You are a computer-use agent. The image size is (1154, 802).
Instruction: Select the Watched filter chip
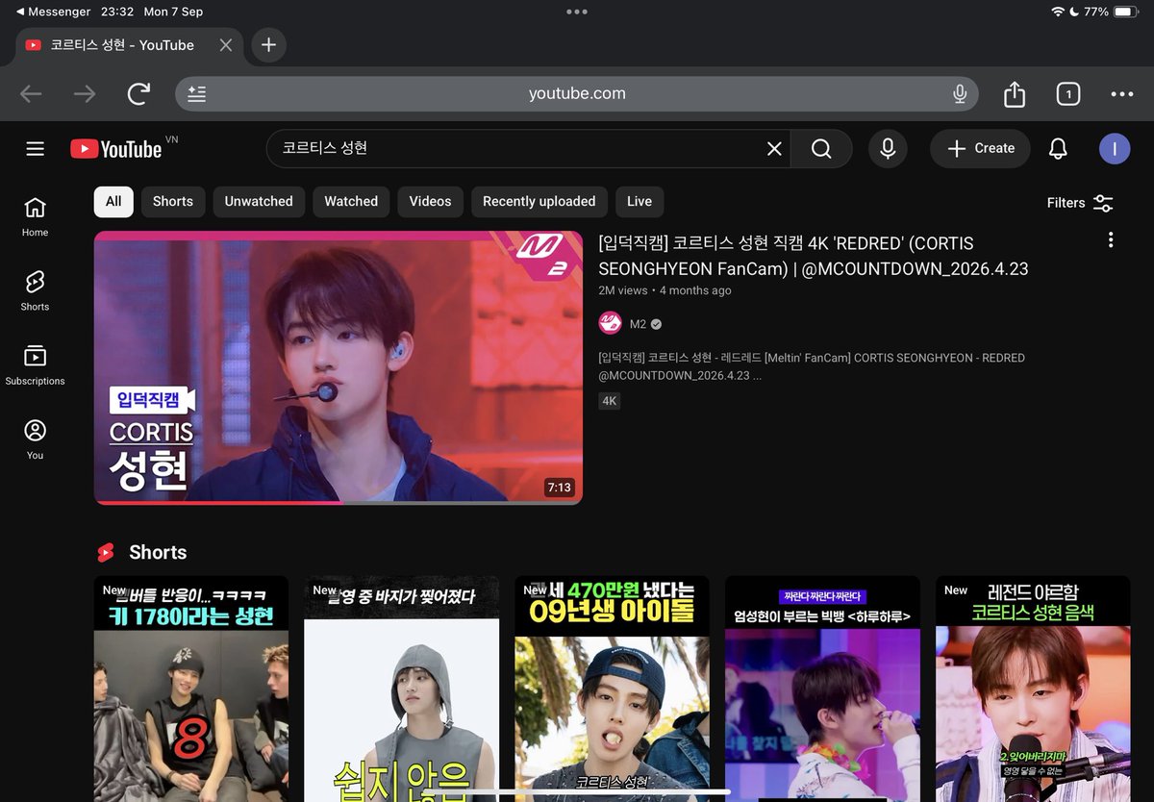click(x=351, y=202)
